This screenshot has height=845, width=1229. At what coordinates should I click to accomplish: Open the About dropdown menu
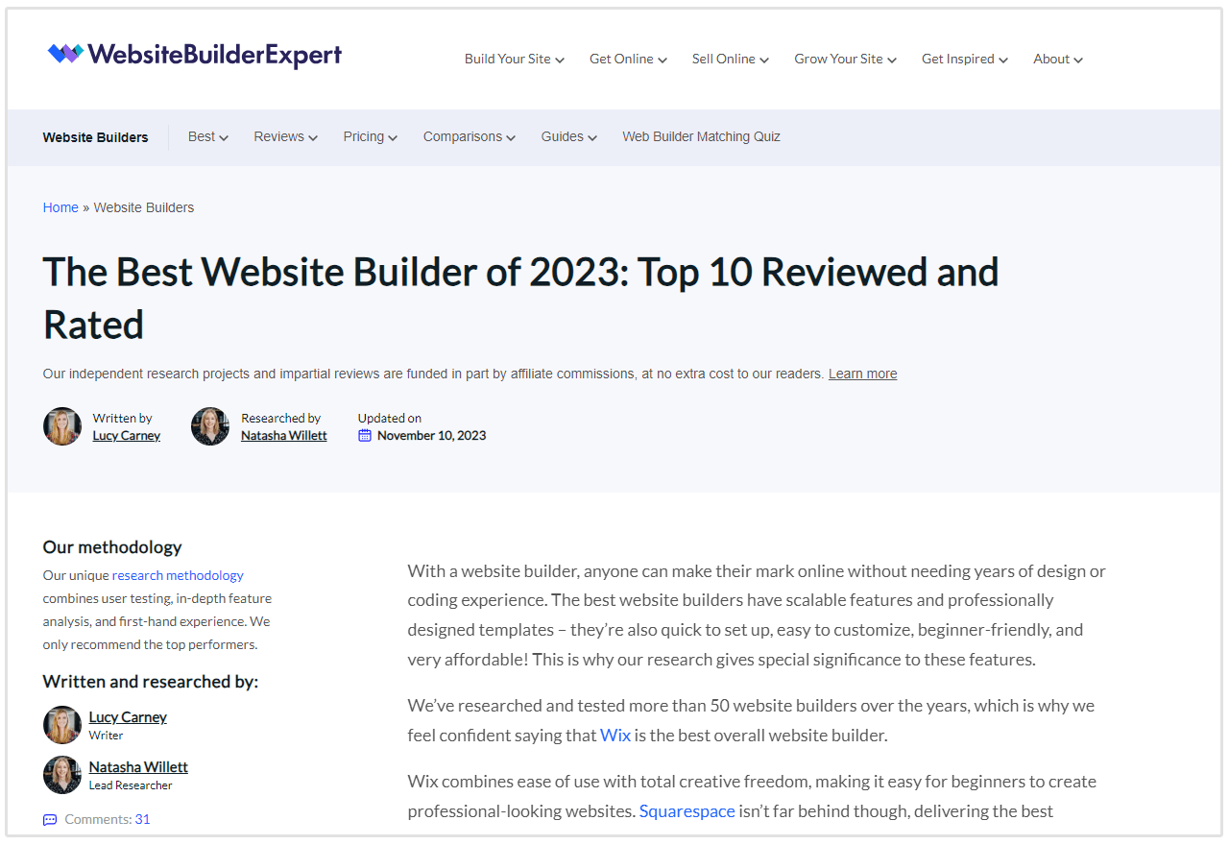[x=1057, y=60]
